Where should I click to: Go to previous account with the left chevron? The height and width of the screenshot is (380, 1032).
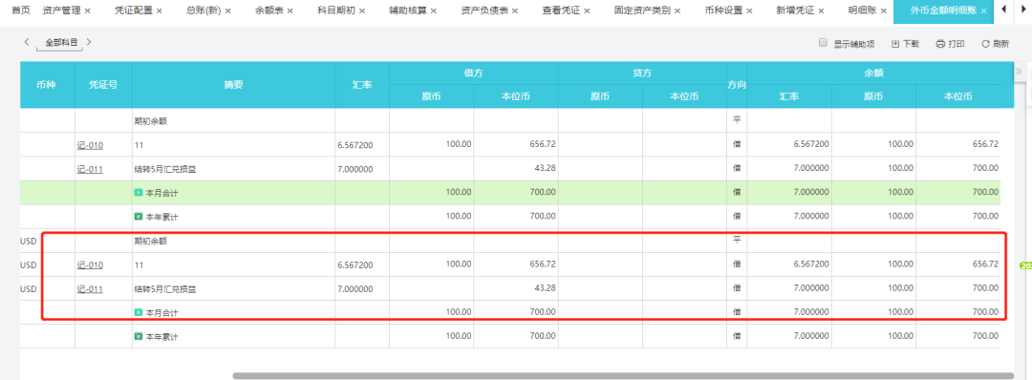[x=27, y=42]
